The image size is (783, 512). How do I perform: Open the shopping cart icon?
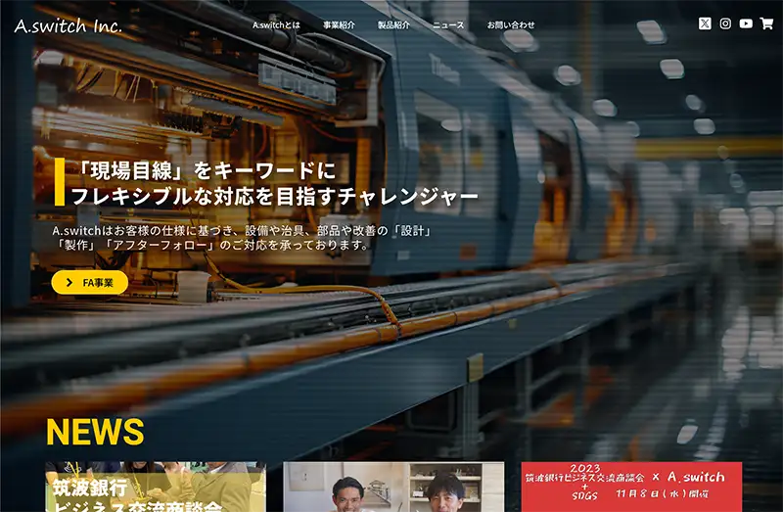click(766, 23)
